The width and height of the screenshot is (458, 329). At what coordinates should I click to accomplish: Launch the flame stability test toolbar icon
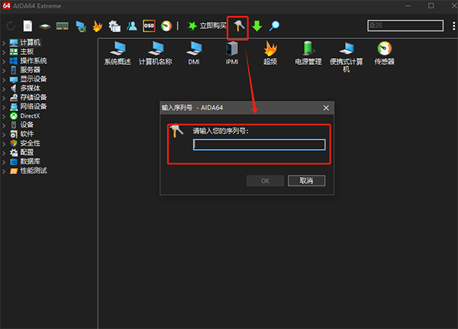[x=97, y=26]
